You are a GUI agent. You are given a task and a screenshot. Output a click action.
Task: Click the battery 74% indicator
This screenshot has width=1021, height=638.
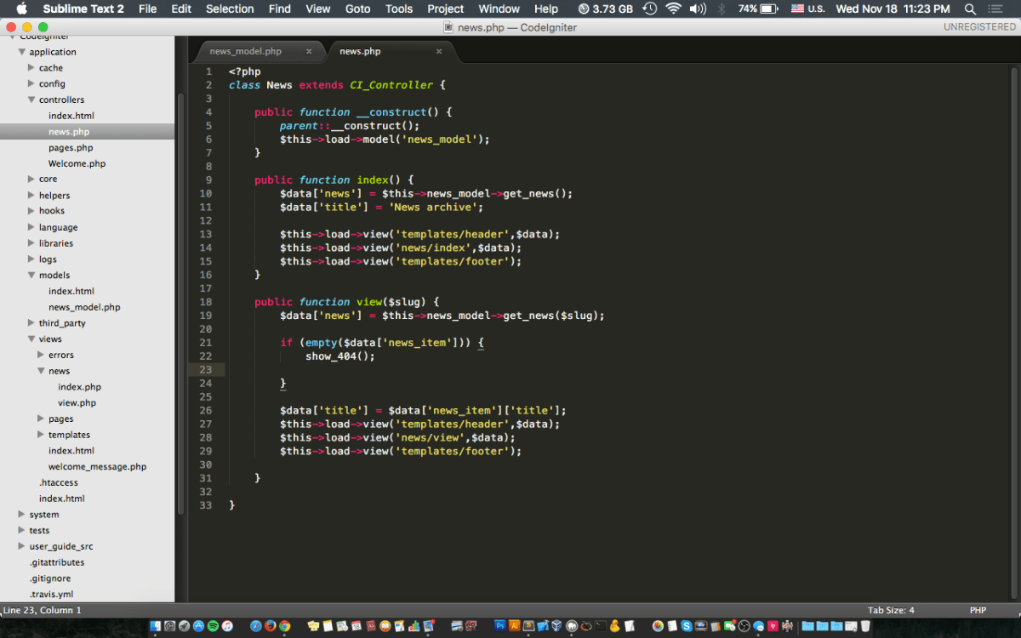pyautogui.click(x=758, y=9)
